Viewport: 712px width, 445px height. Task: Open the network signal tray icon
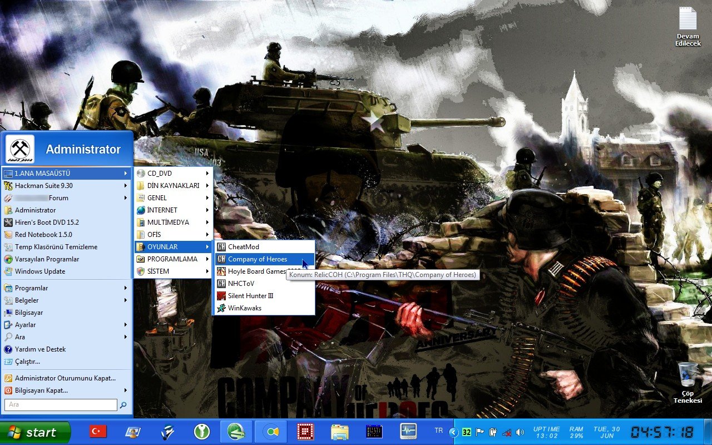506,432
